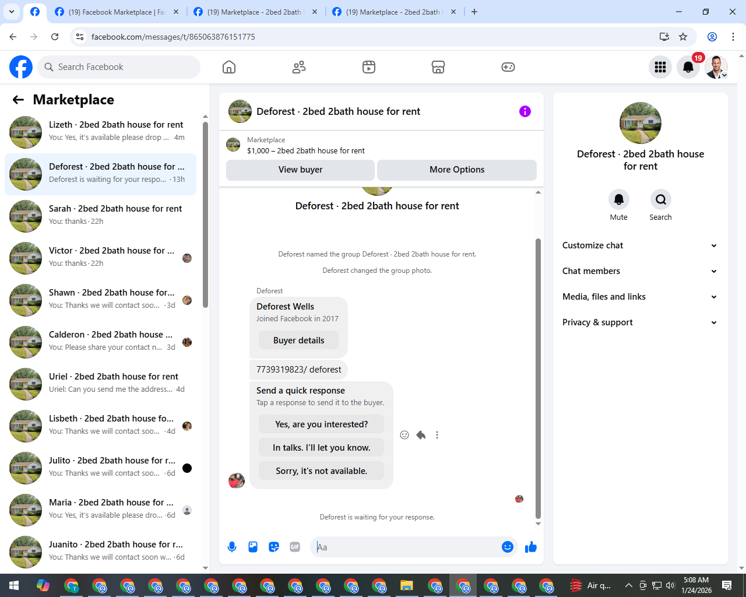Open the Gaming controller icon
Image resolution: width=746 pixels, height=597 pixels.
point(508,67)
